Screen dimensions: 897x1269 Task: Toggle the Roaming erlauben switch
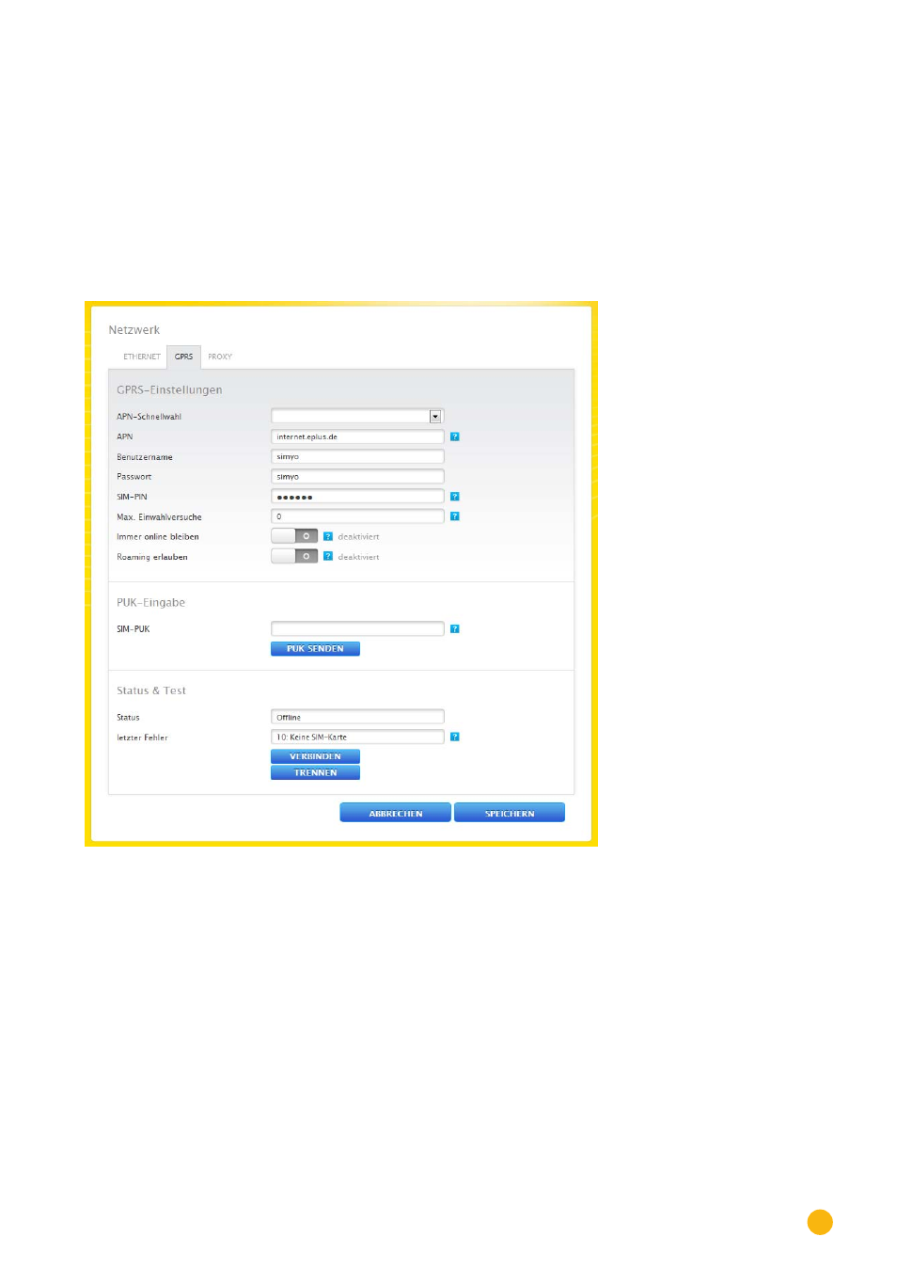294,557
